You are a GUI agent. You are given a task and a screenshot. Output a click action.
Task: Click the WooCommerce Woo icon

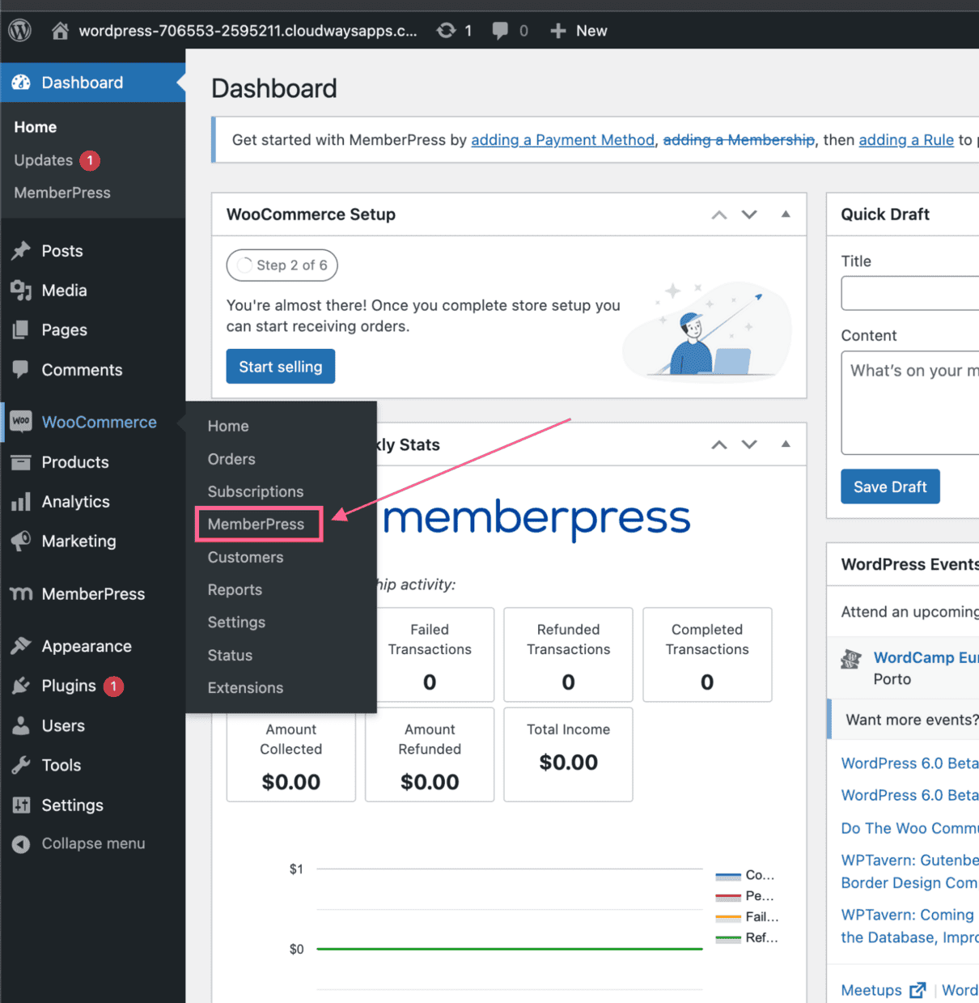[x=21, y=421]
